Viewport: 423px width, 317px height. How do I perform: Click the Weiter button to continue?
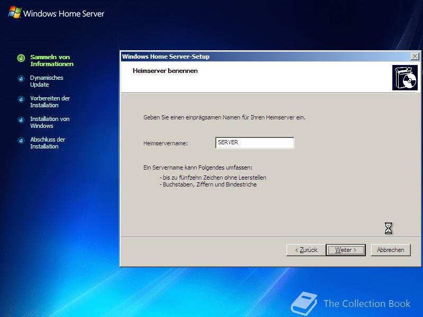[346, 250]
